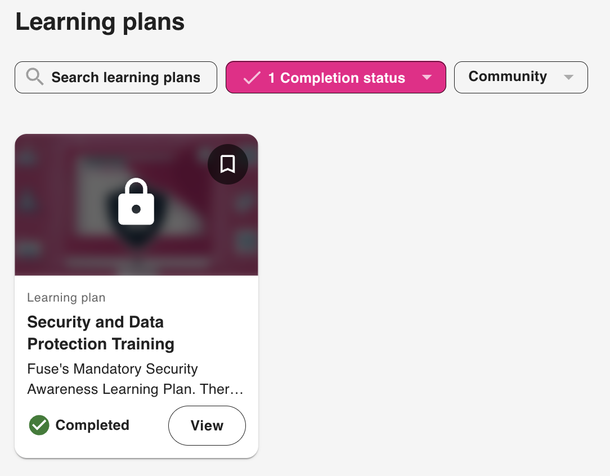Click the truncated "Awareness Learning Plan. Ther…" line
Viewport: 610px width, 476px height.
135,389
